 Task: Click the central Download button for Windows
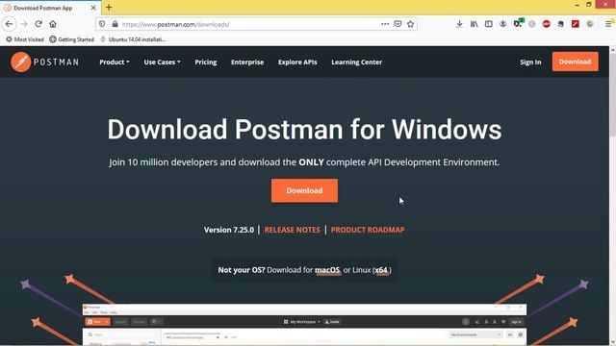coord(304,190)
